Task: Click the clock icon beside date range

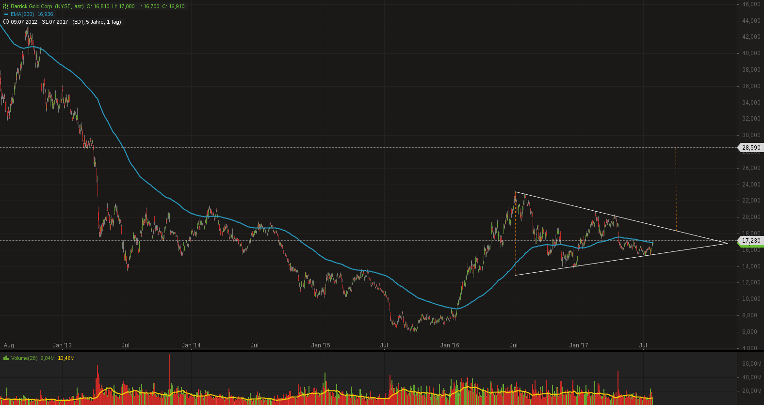Action: [6, 22]
